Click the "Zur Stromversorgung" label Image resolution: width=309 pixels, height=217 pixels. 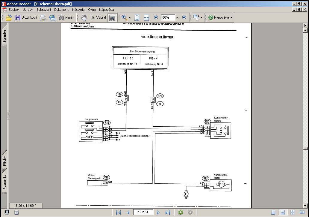142,51
